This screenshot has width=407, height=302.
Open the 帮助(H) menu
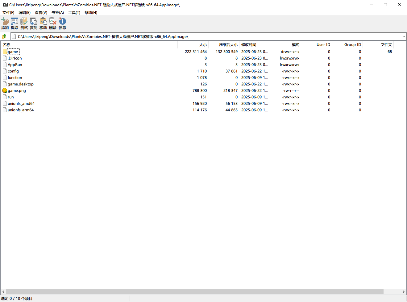91,13
